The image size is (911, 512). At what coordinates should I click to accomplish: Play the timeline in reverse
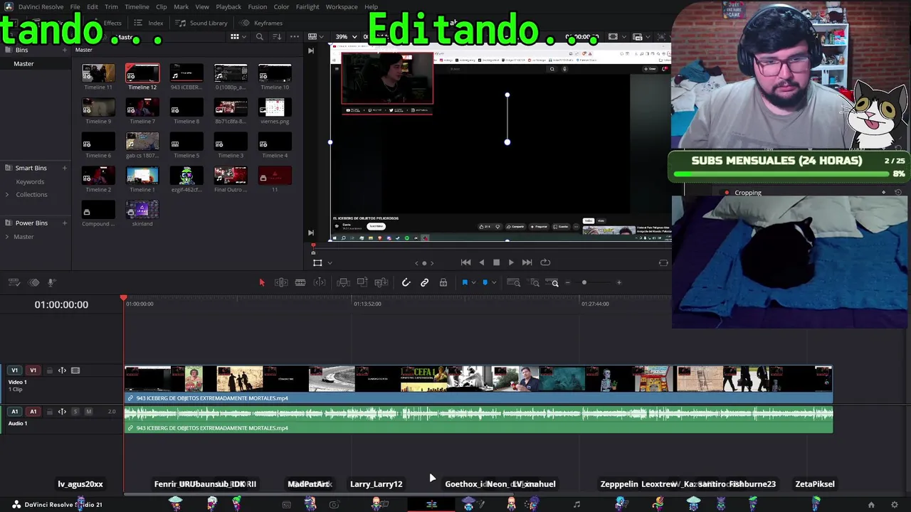[482, 262]
